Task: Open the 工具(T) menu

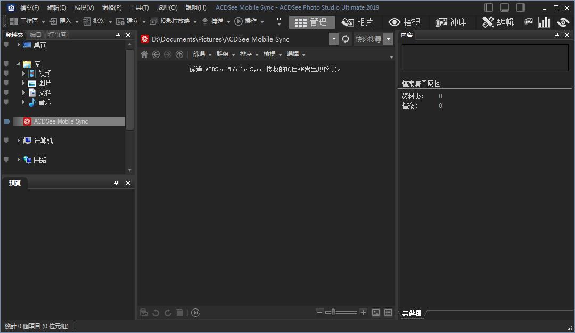Action: 139,7
